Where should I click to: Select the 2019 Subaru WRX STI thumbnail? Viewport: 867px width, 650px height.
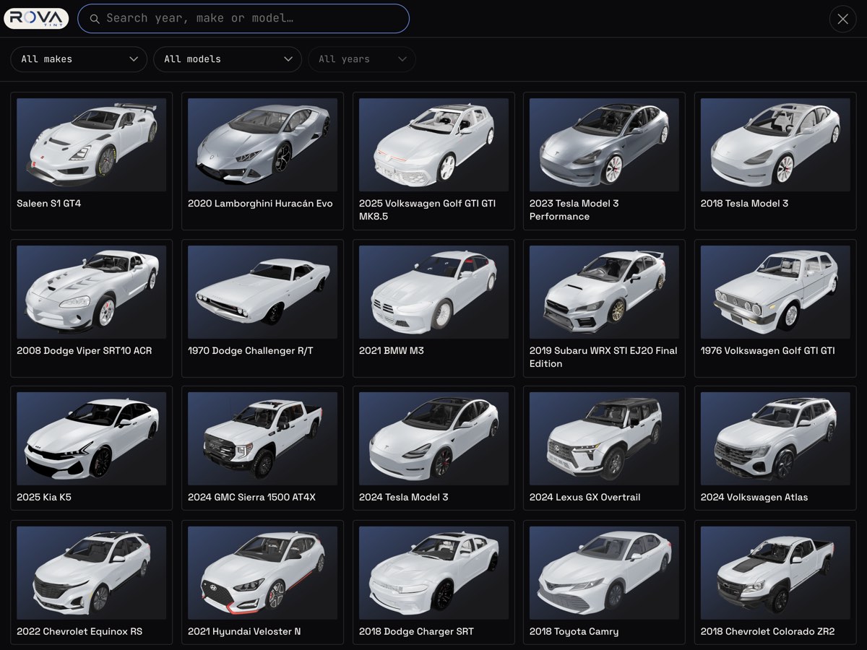click(x=604, y=292)
